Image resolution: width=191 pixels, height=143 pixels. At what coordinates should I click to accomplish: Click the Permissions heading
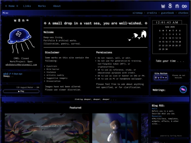tap(104, 52)
